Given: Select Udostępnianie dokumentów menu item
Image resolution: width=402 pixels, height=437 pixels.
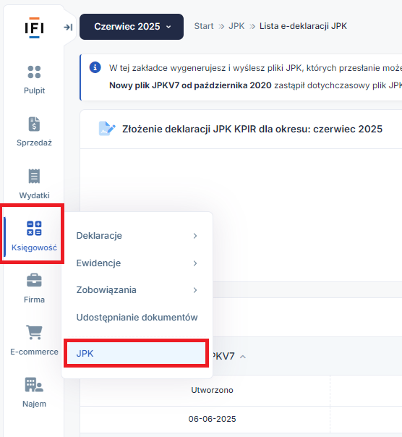Looking at the screenshot, I should [x=137, y=318].
